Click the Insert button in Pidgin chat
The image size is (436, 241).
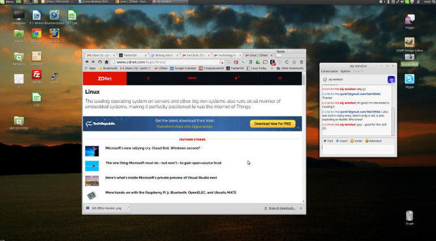[342, 141]
